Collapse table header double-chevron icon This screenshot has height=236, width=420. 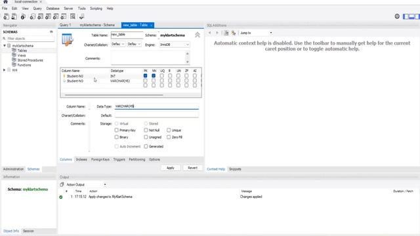coord(198,35)
